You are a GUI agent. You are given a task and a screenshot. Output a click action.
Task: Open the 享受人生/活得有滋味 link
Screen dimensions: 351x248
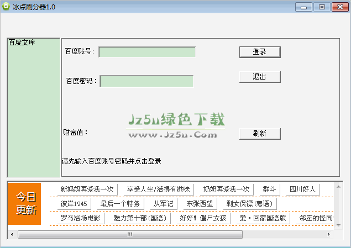[x=158, y=189]
